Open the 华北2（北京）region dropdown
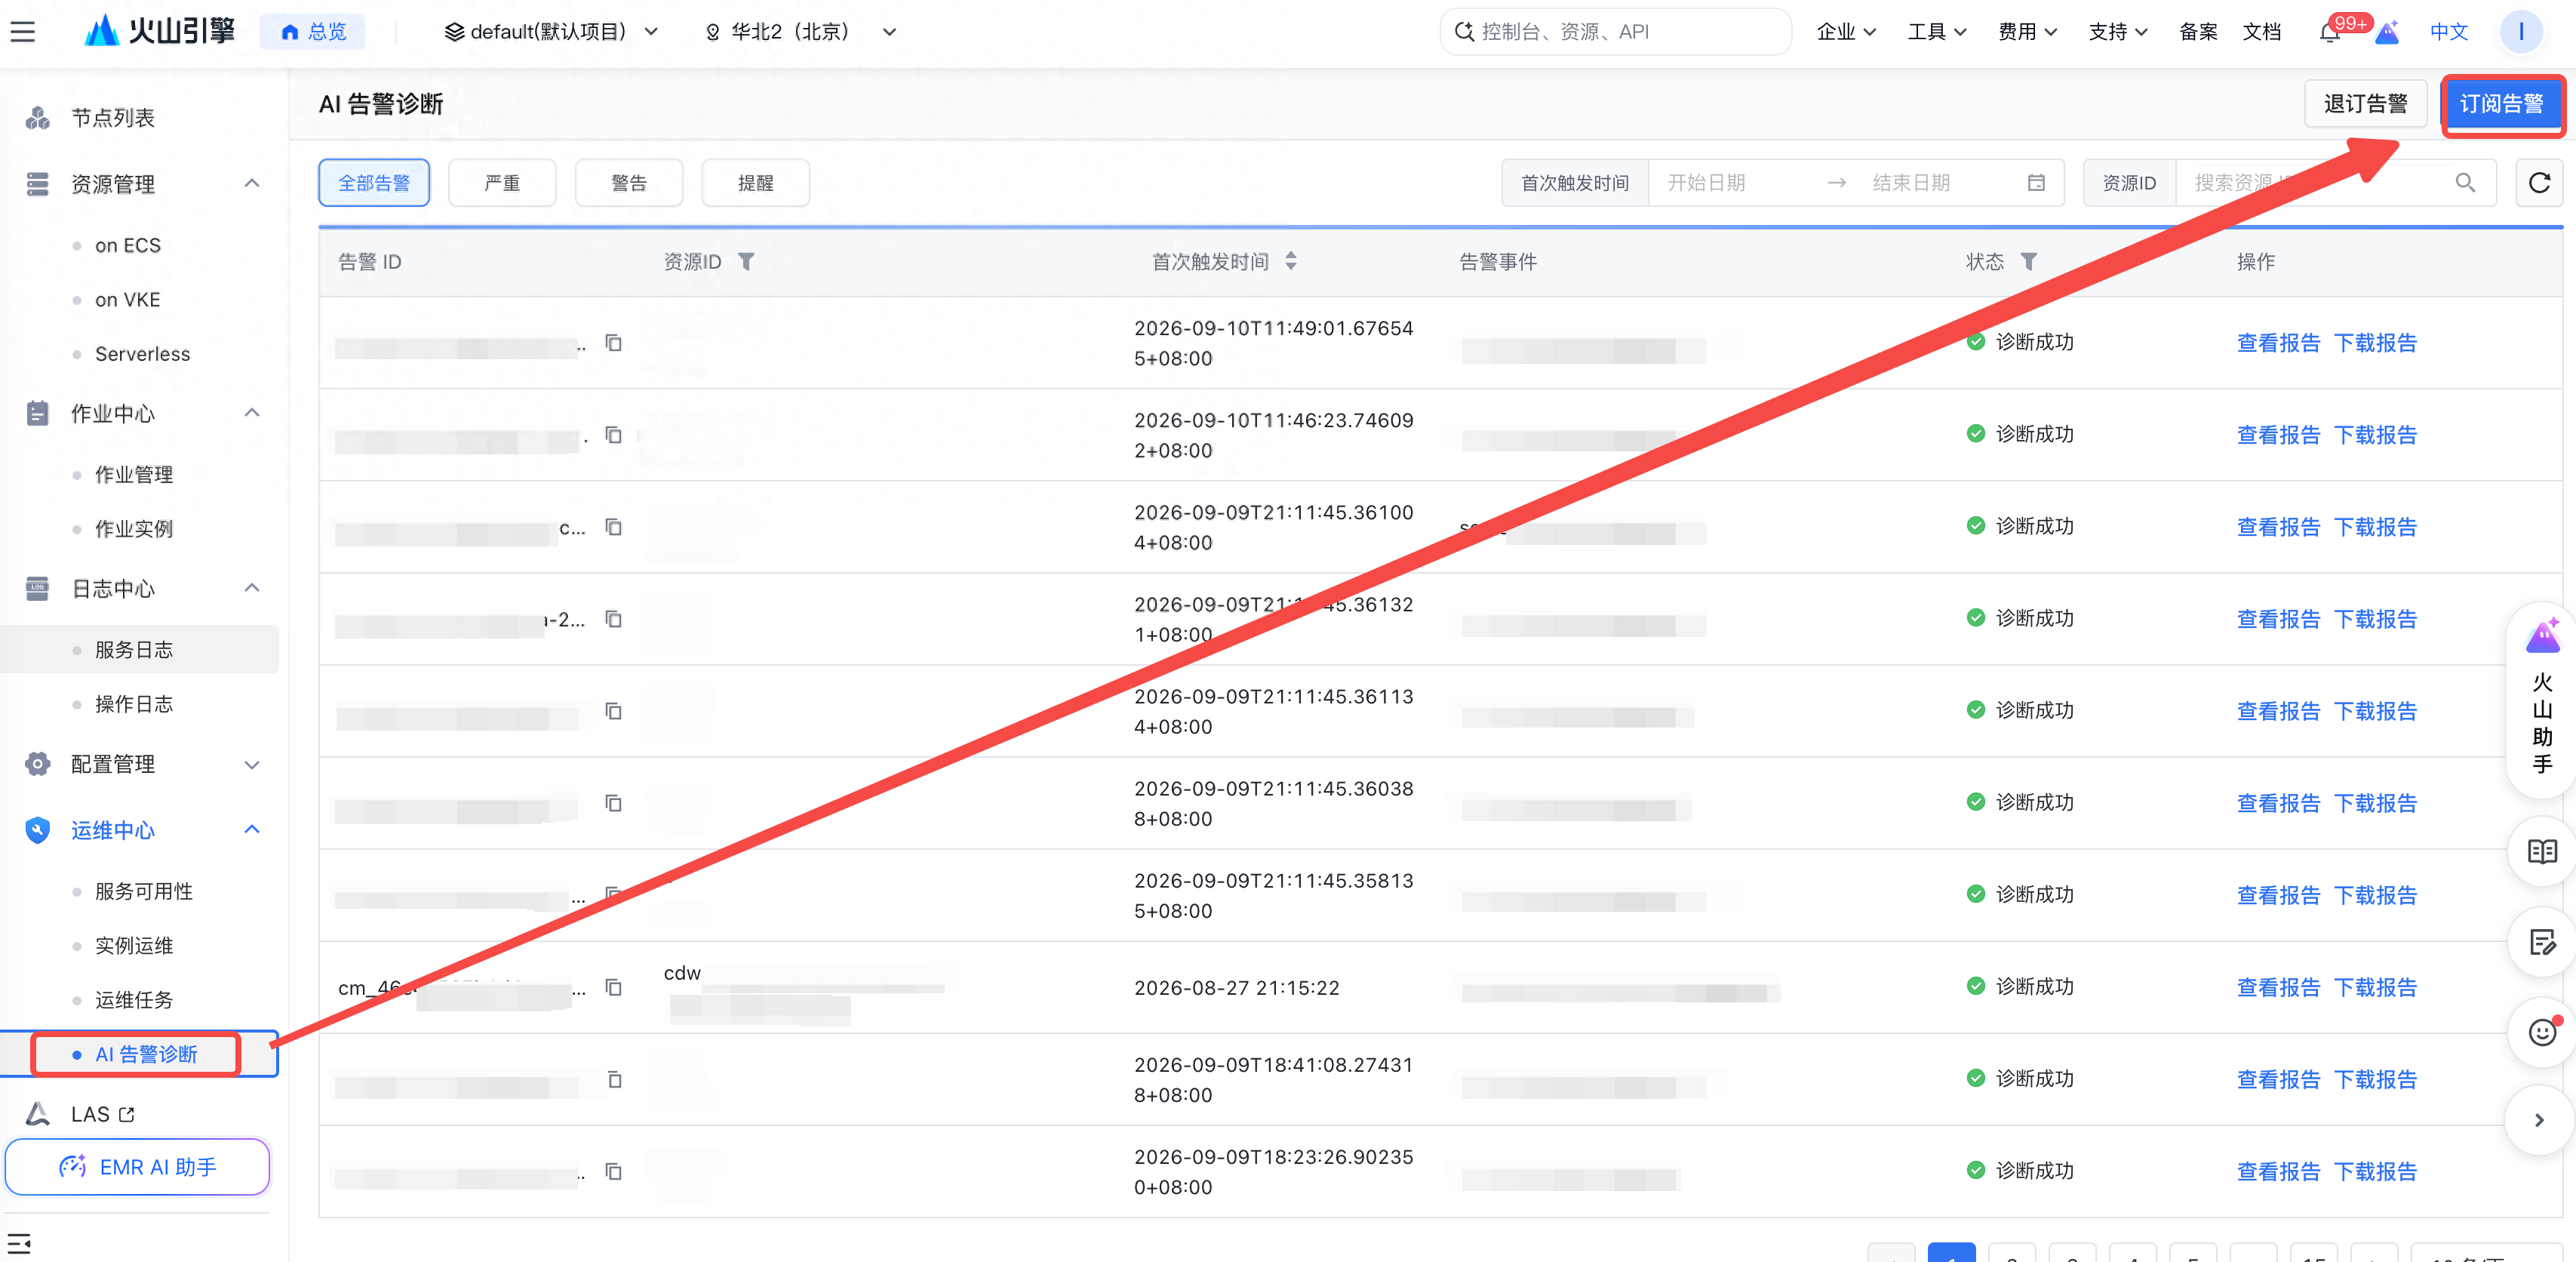The height and width of the screenshot is (1262, 2576). (800, 32)
